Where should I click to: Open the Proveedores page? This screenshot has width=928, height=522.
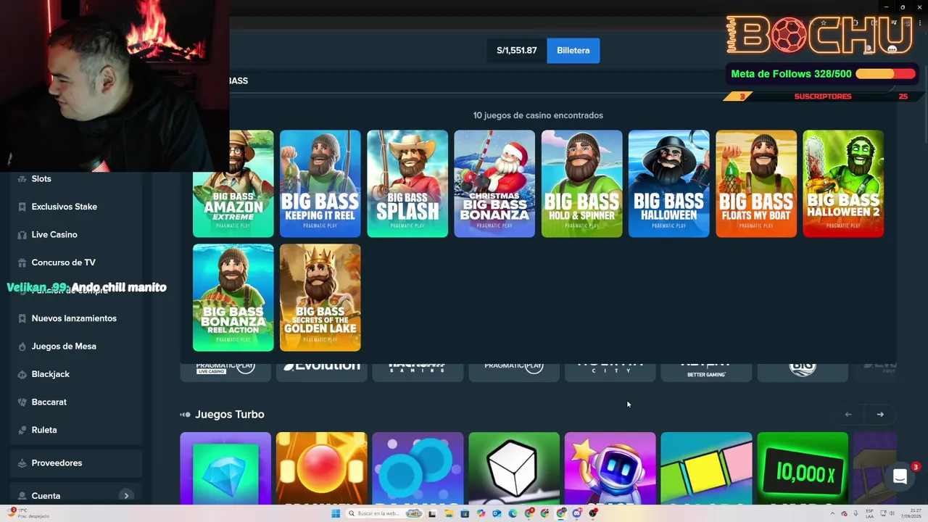coord(57,463)
